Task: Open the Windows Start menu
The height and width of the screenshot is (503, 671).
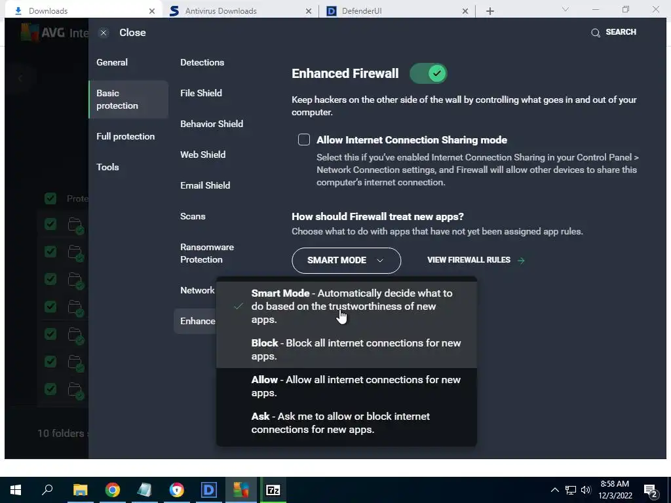Action: click(16, 490)
